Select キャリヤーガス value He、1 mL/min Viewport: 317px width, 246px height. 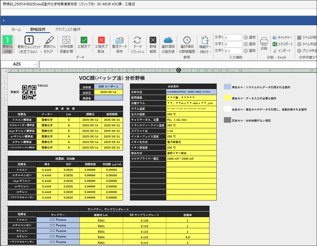[191, 120]
